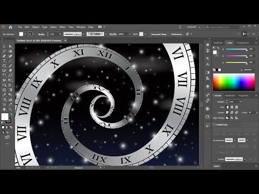Set corner to Bevel Join

click(x=236, y=113)
